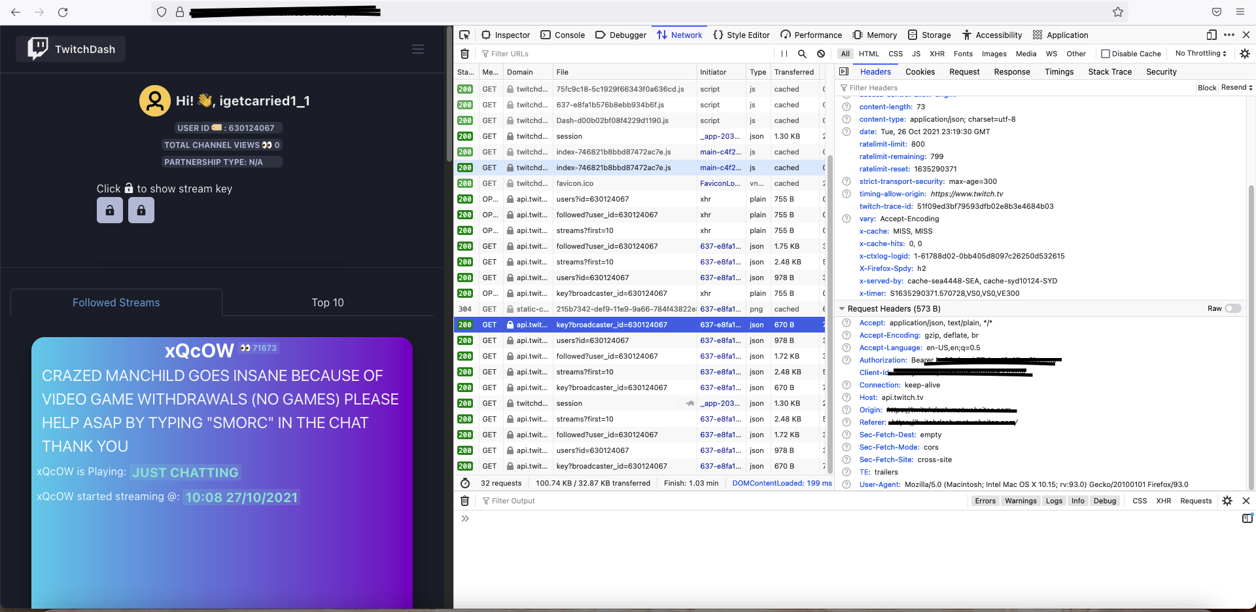Screen dimensions: 1256x612
Task: Open the tracking protection shield icon
Action: 162,12
